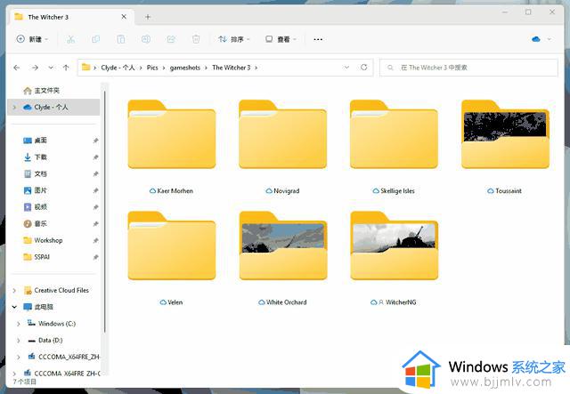Click the OneDrive cloud status icon
Screen dimensions: 570x394
point(536,39)
